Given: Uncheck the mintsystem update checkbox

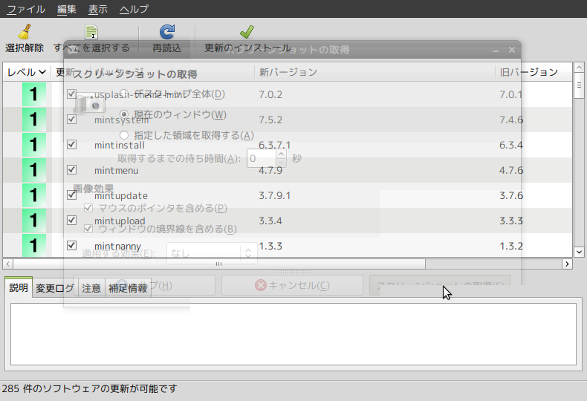Looking at the screenshot, I should tap(71, 119).
